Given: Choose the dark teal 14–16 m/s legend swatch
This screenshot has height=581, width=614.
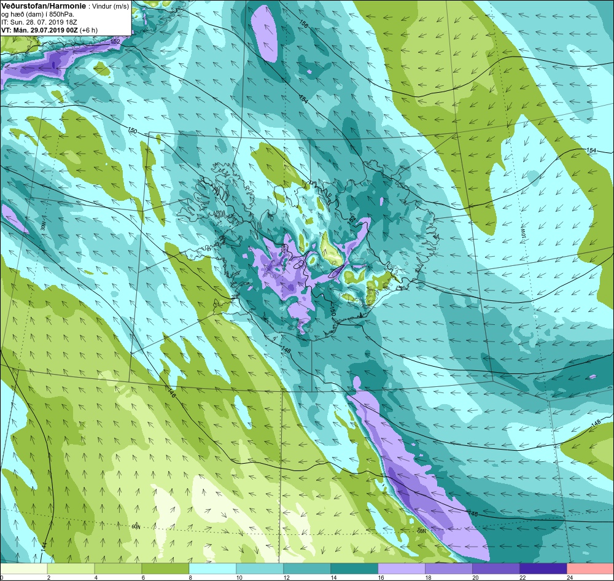Looking at the screenshot, I should tap(354, 569).
